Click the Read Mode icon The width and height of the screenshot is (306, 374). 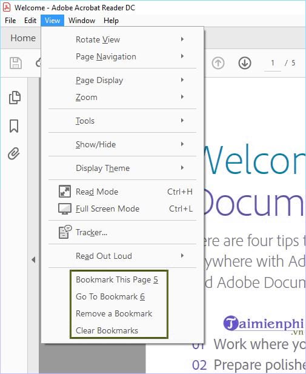coord(65,192)
